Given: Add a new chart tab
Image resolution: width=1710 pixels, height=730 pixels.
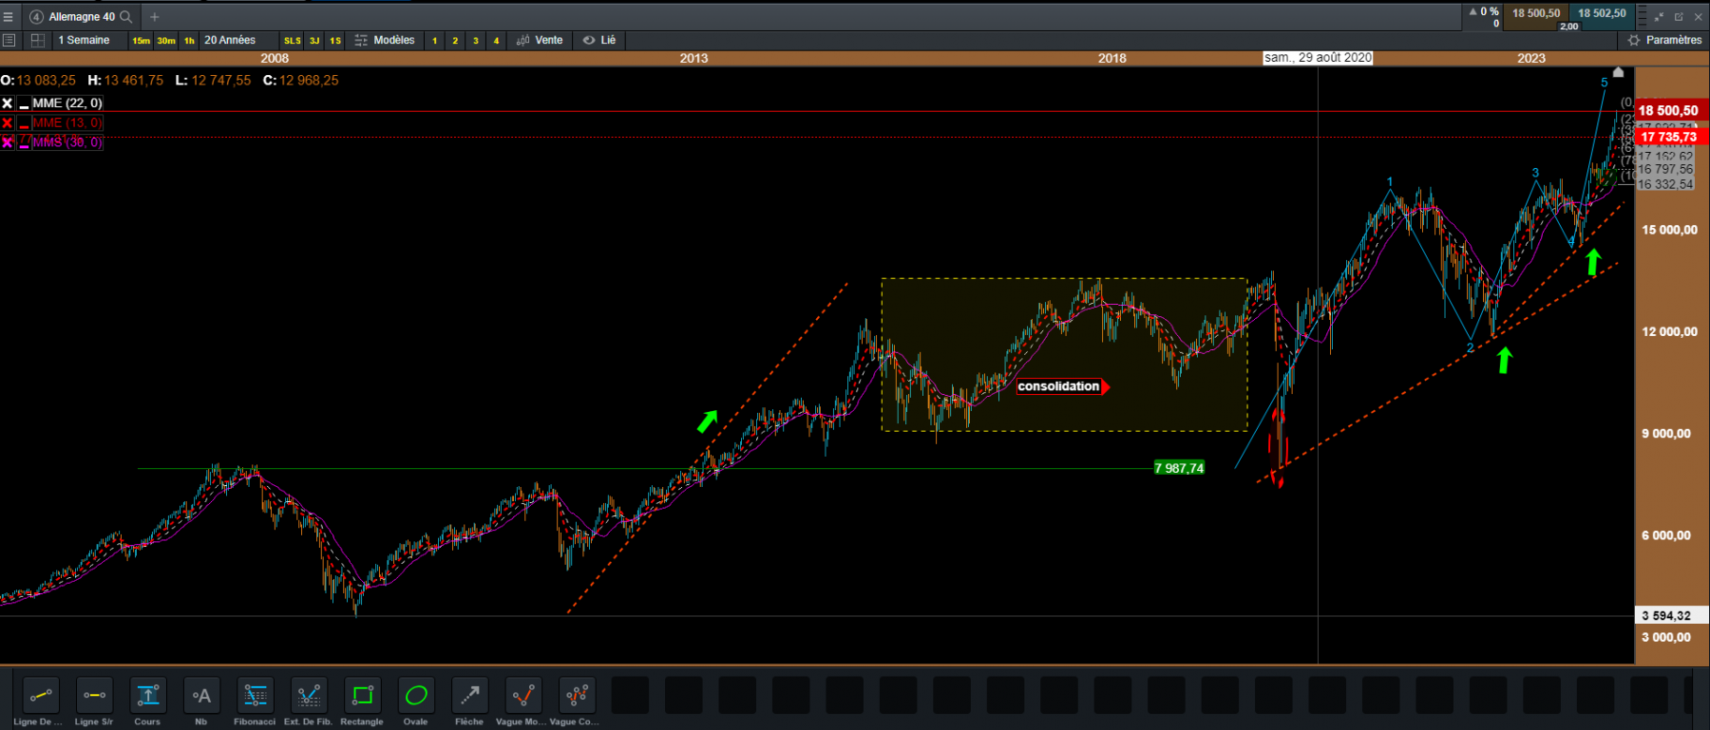Looking at the screenshot, I should tap(155, 16).
